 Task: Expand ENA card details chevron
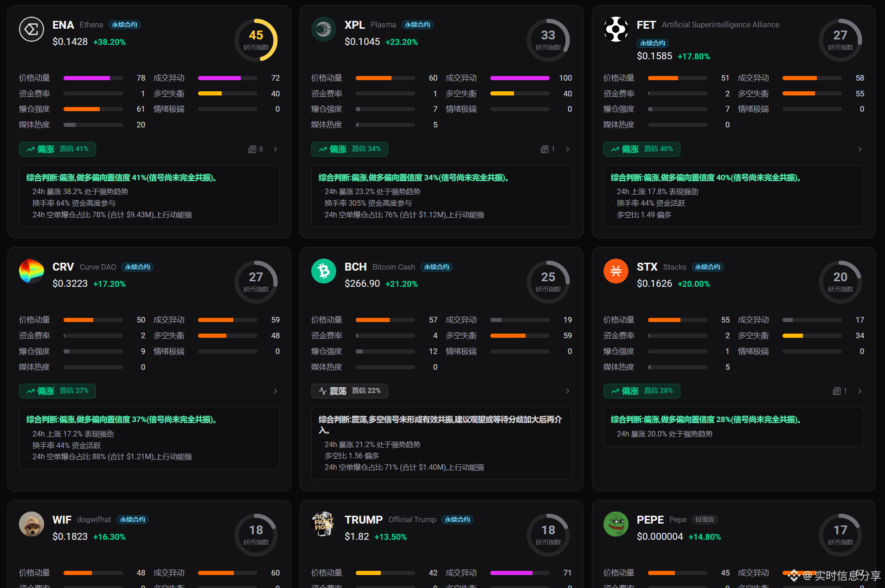pos(276,149)
